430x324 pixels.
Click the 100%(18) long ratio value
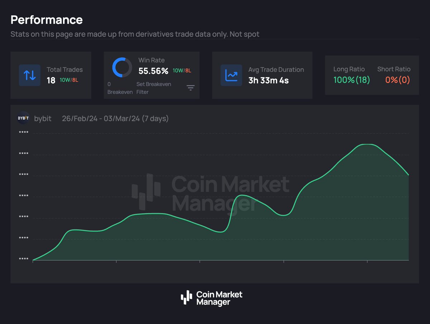click(x=352, y=80)
